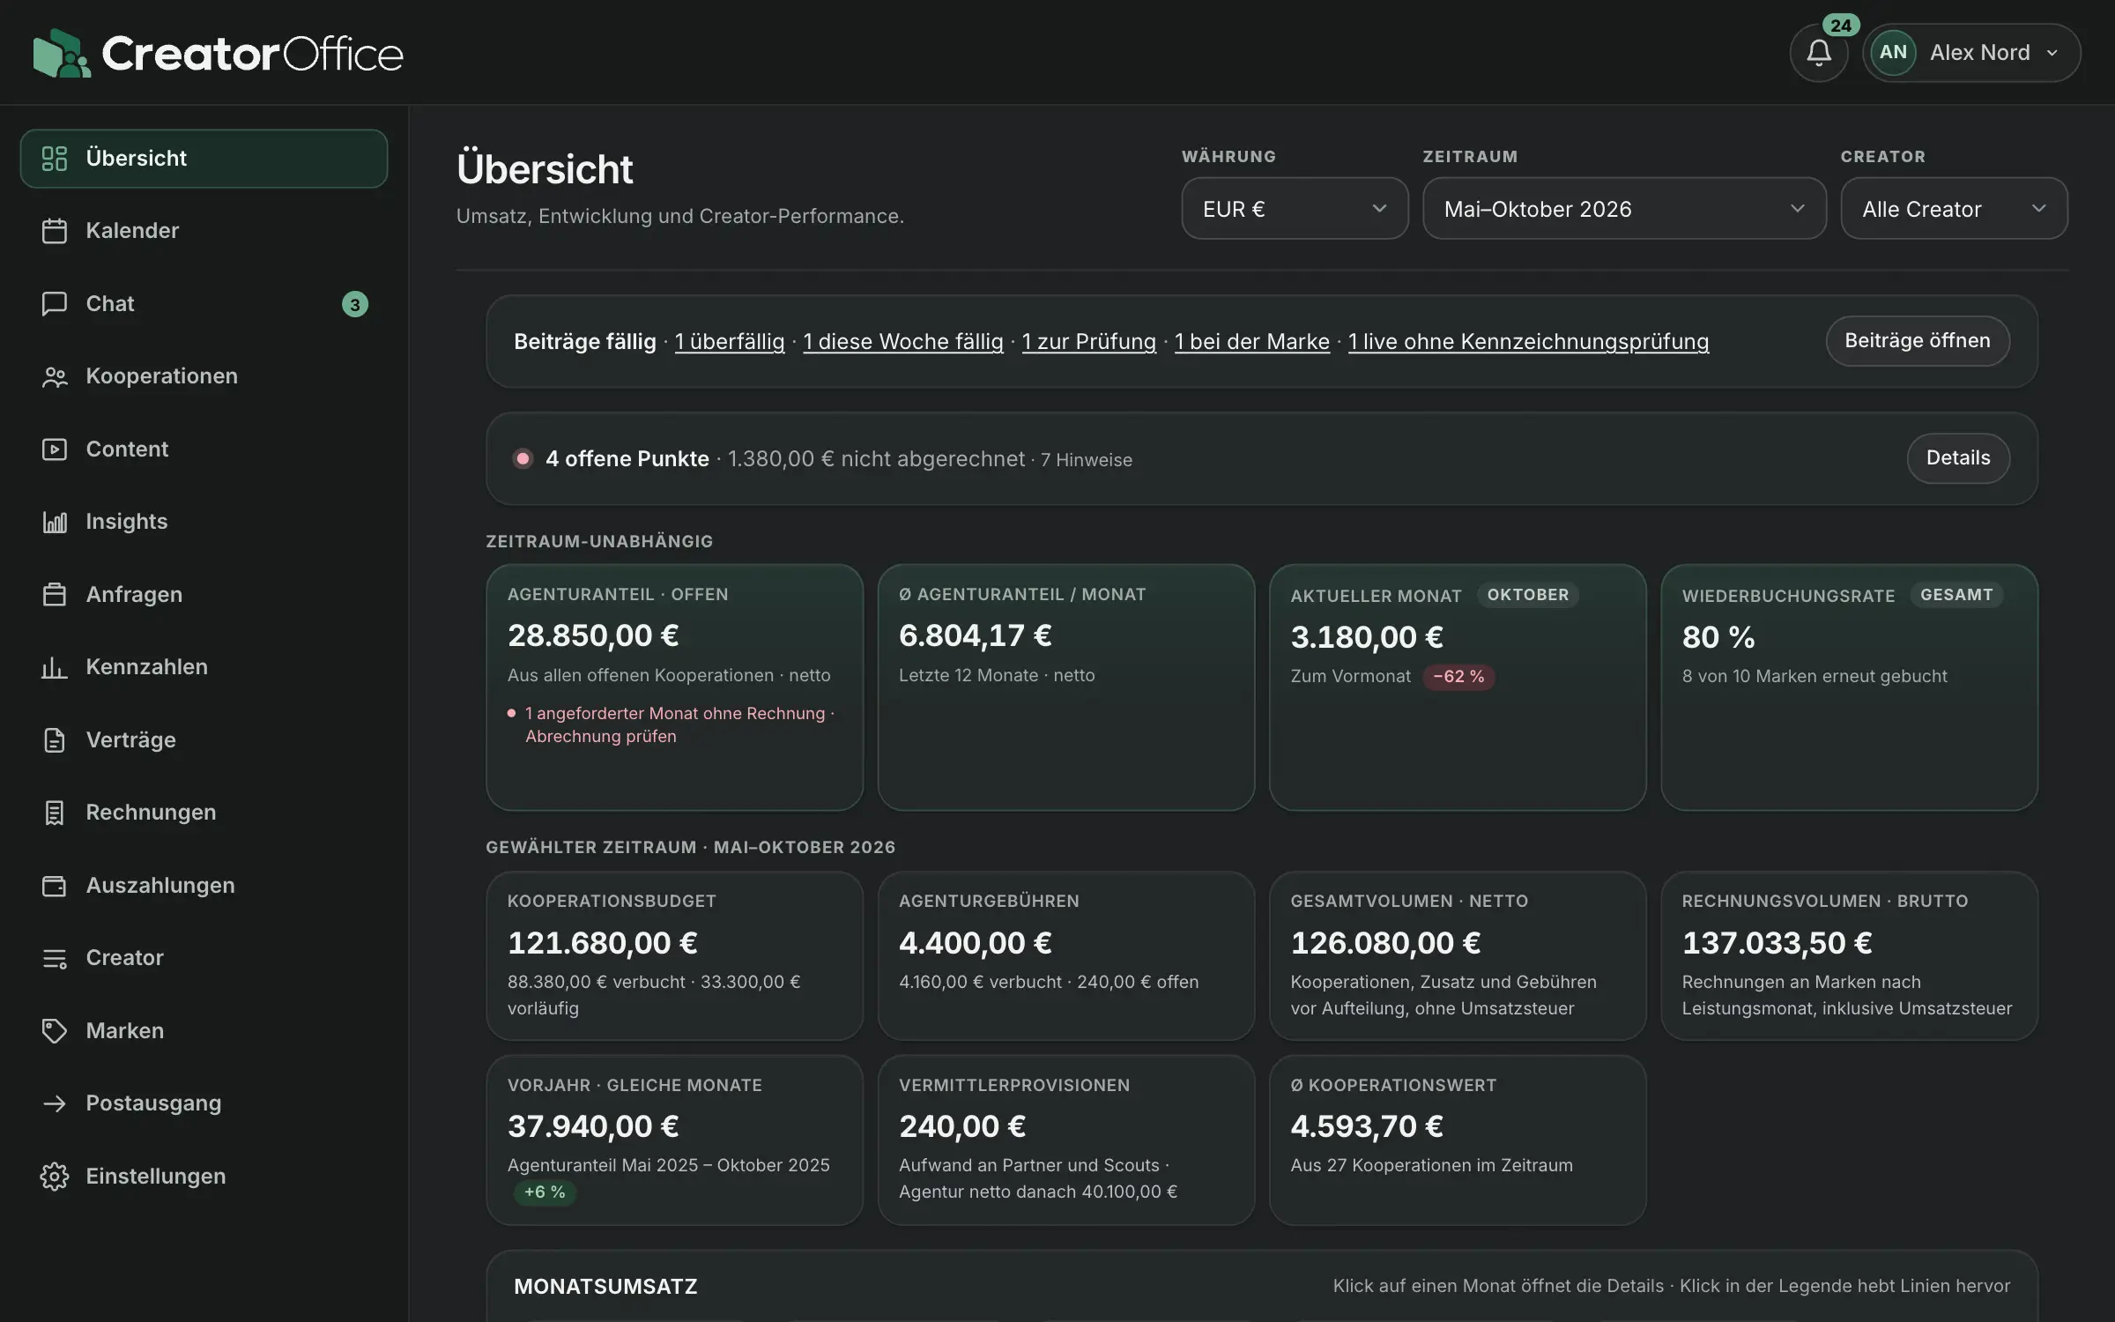The image size is (2115, 1322).
Task: Click the Aktueller Monat card 3.180,00 €
Action: tap(1458, 687)
